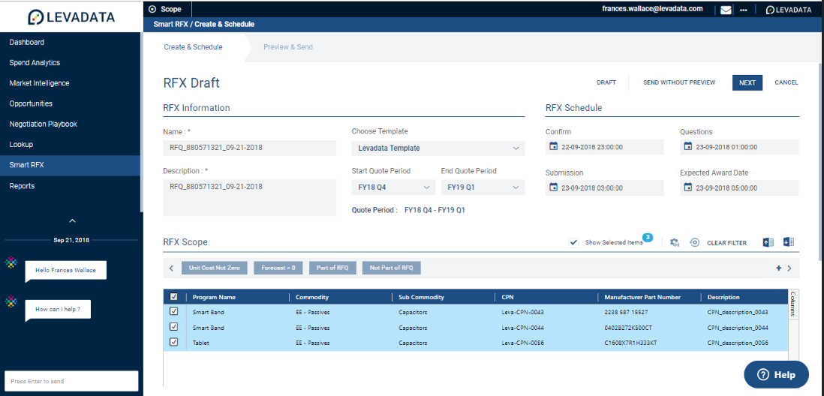The width and height of the screenshot is (824, 396).
Task: Open the Expected Award Date calendar icon
Action: coord(687,187)
